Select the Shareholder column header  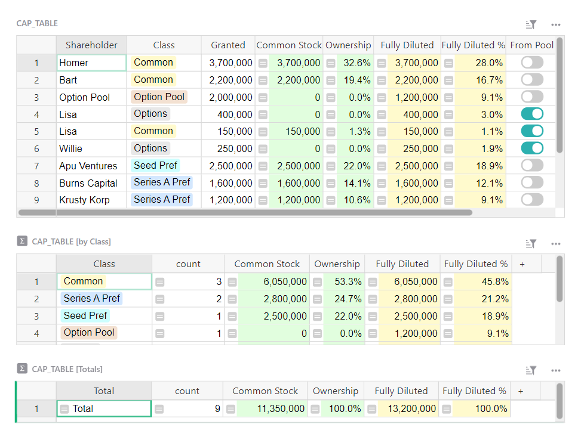91,45
